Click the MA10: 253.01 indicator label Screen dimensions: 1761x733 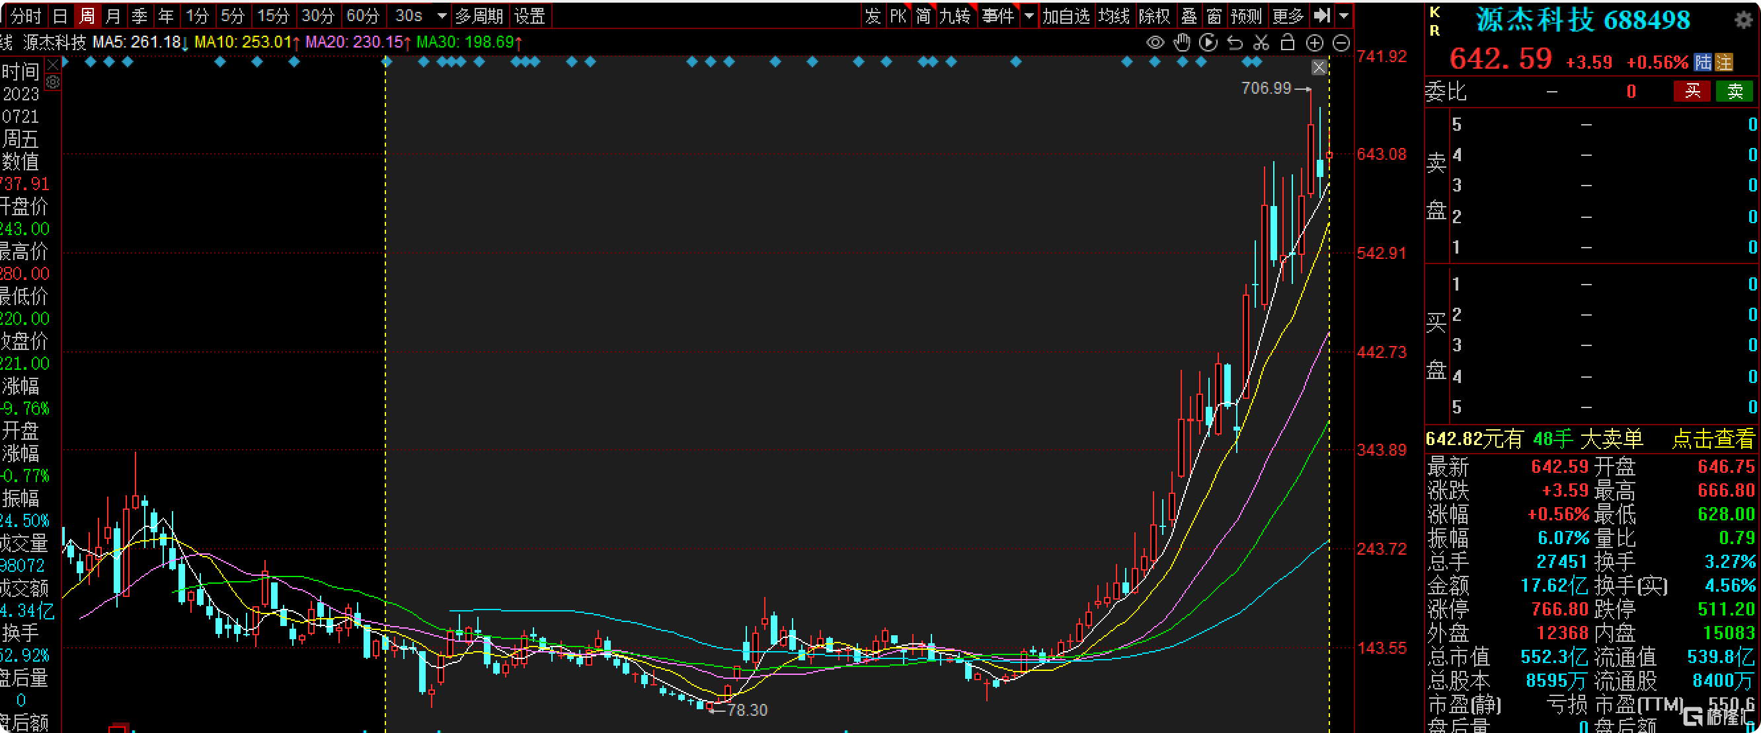click(247, 42)
